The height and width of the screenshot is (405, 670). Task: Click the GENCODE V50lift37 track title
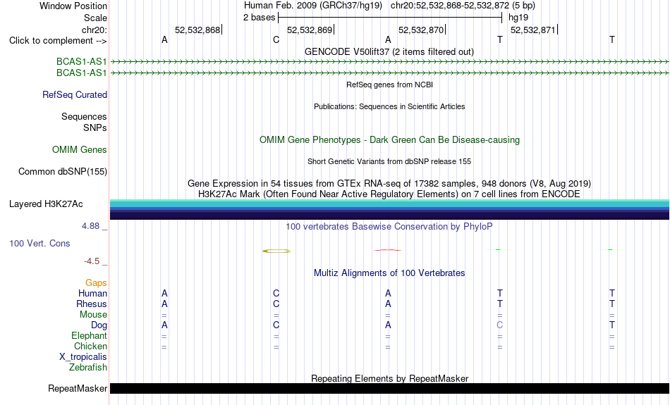click(x=389, y=51)
